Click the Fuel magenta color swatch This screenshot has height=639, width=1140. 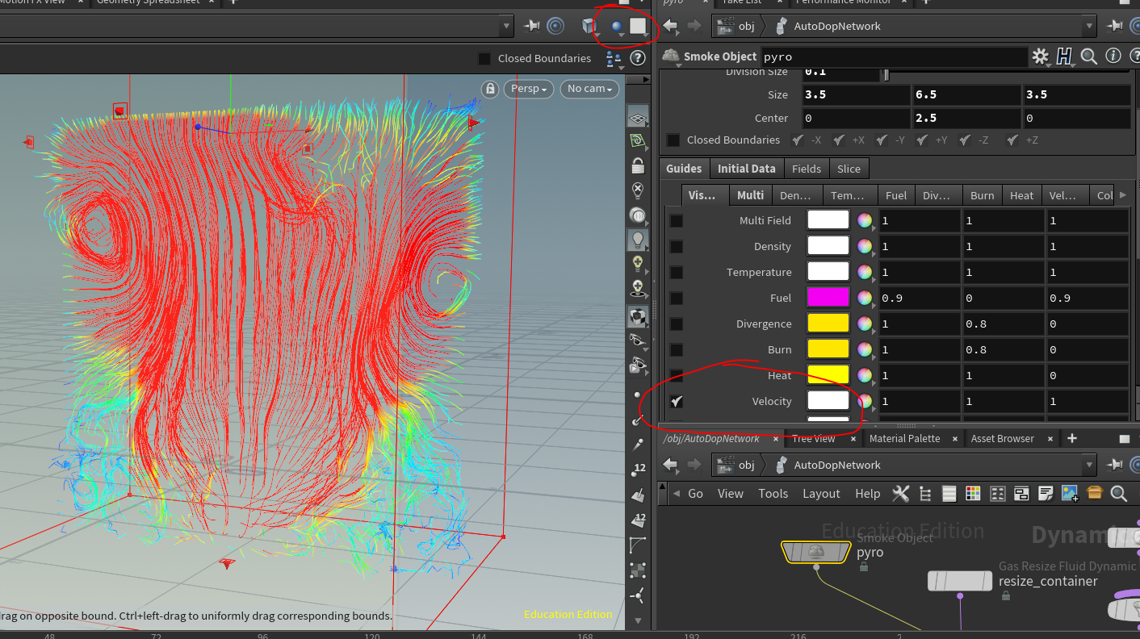(x=828, y=298)
